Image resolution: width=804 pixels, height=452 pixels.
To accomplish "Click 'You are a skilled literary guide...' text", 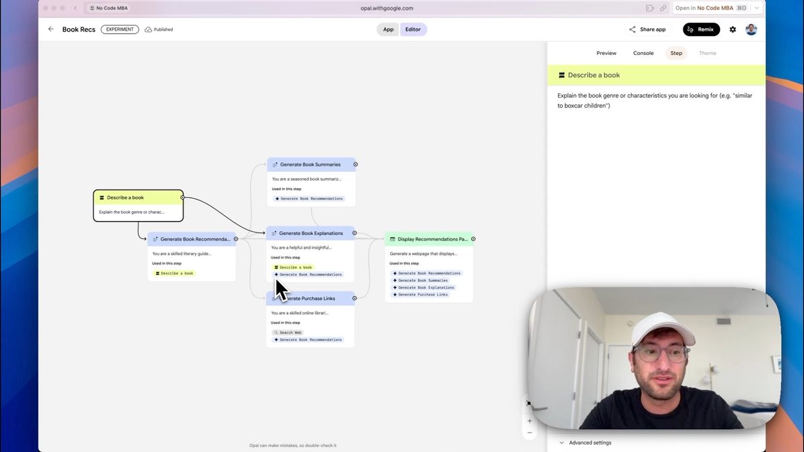I will pos(183,254).
